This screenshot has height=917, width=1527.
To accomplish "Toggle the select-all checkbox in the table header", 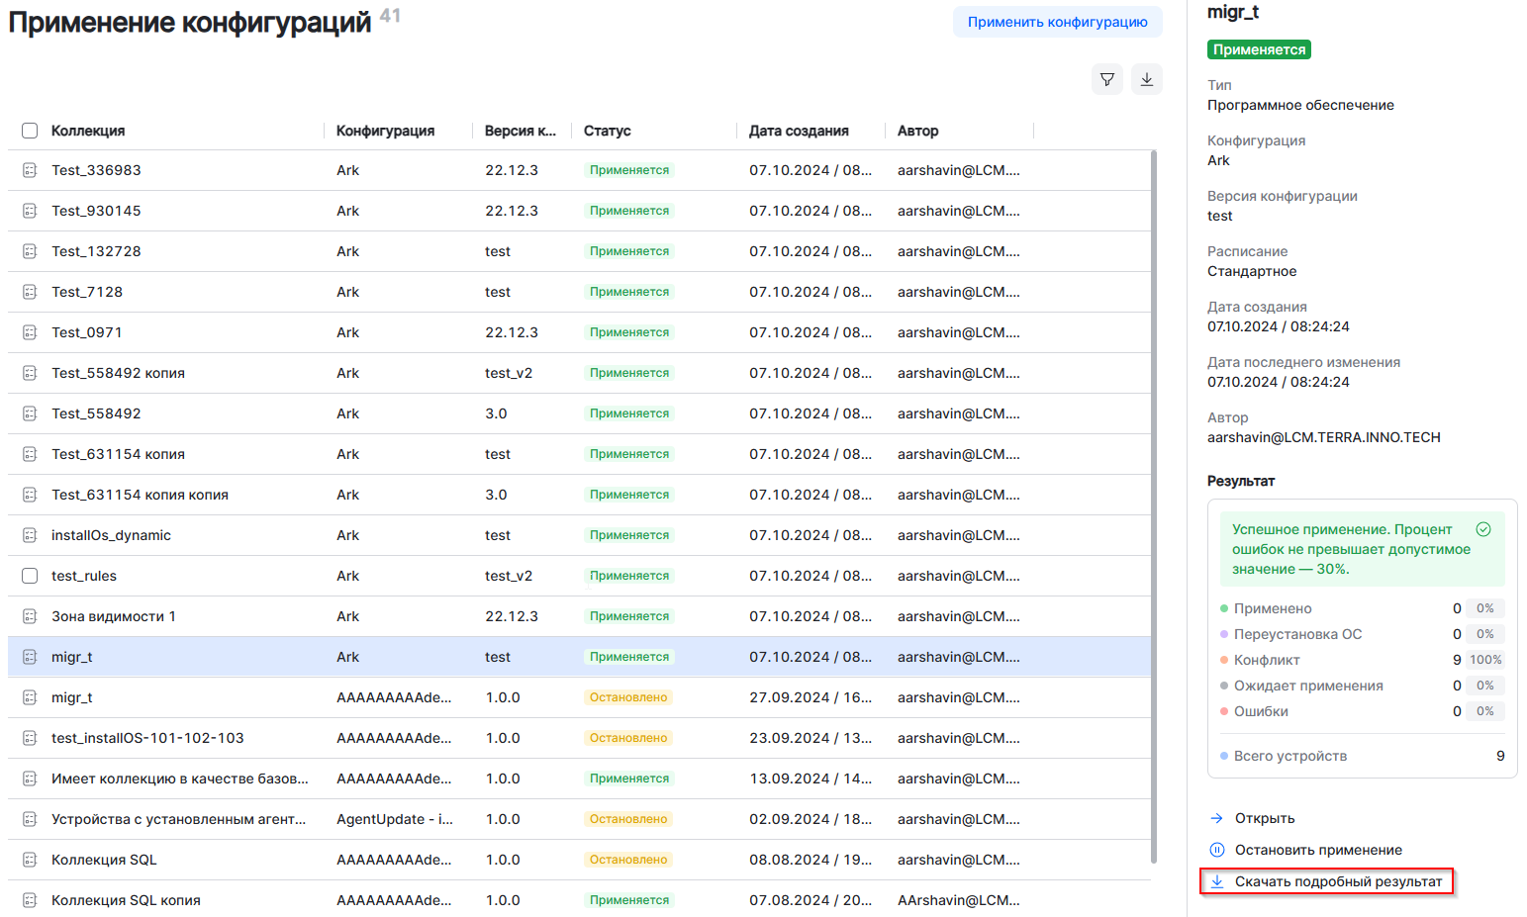I will [x=30, y=131].
